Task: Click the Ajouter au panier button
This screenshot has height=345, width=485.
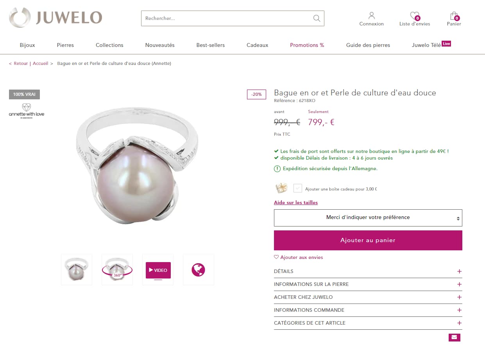Action: tap(368, 240)
